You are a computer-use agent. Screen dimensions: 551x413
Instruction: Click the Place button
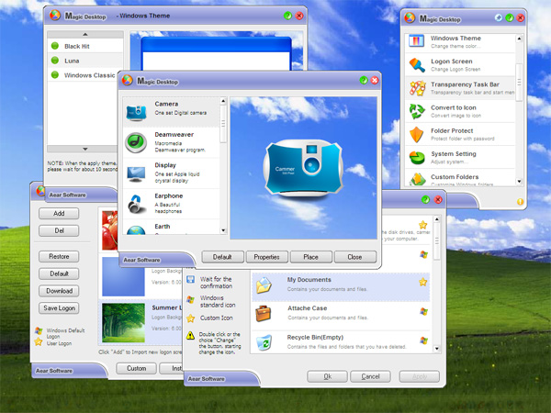[x=311, y=257]
